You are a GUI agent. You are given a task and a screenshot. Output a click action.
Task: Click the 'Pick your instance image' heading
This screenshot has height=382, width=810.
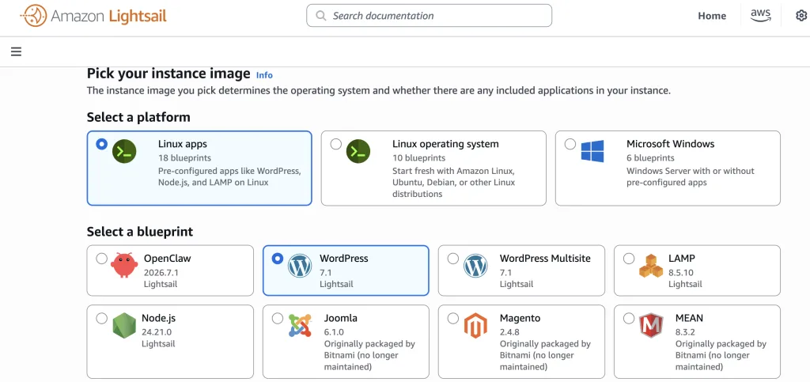coord(168,74)
